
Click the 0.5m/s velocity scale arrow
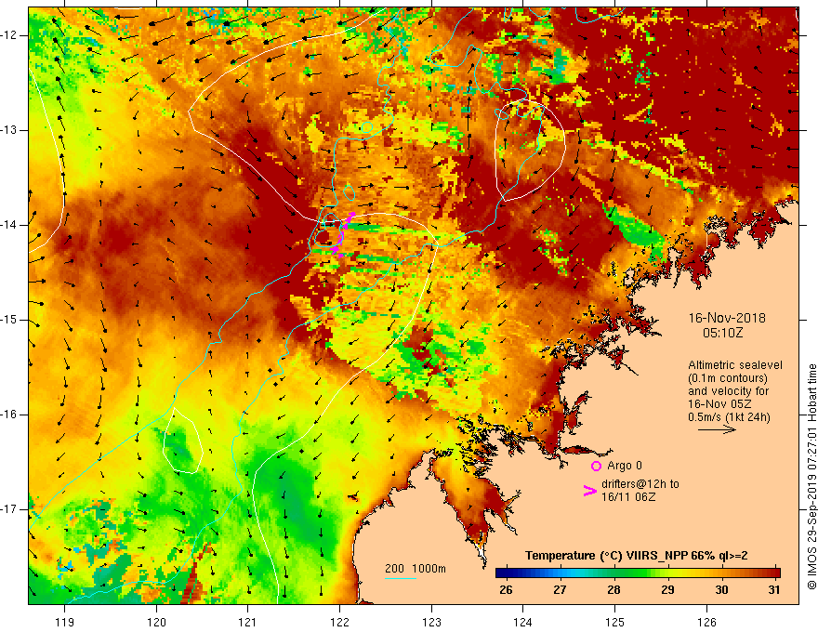[717, 429]
